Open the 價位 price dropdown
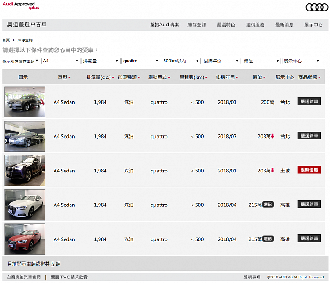 [x=261, y=61]
